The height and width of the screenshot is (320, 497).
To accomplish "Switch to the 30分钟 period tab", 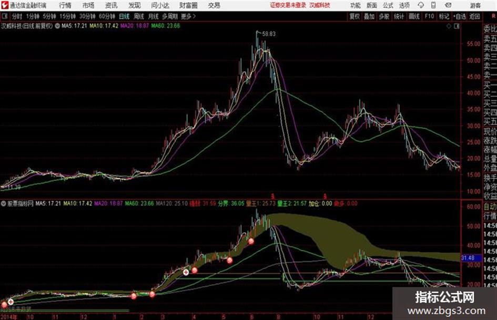I will click(x=87, y=16).
